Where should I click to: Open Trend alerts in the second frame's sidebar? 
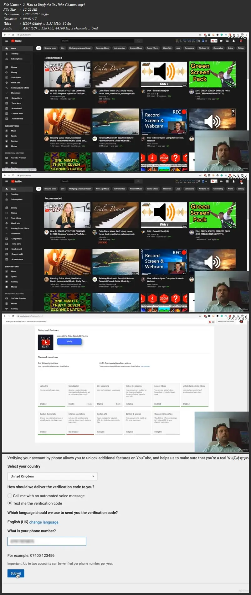coord(17,244)
